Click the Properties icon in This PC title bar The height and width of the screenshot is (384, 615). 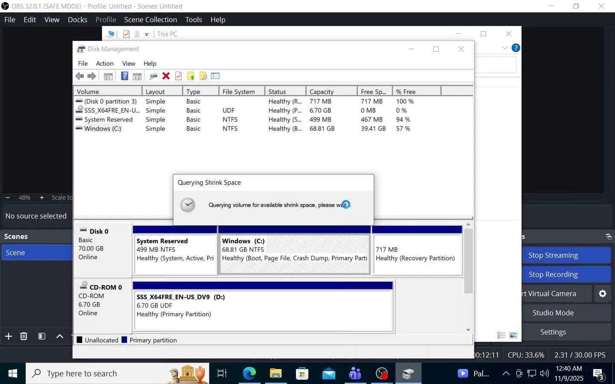tap(126, 34)
